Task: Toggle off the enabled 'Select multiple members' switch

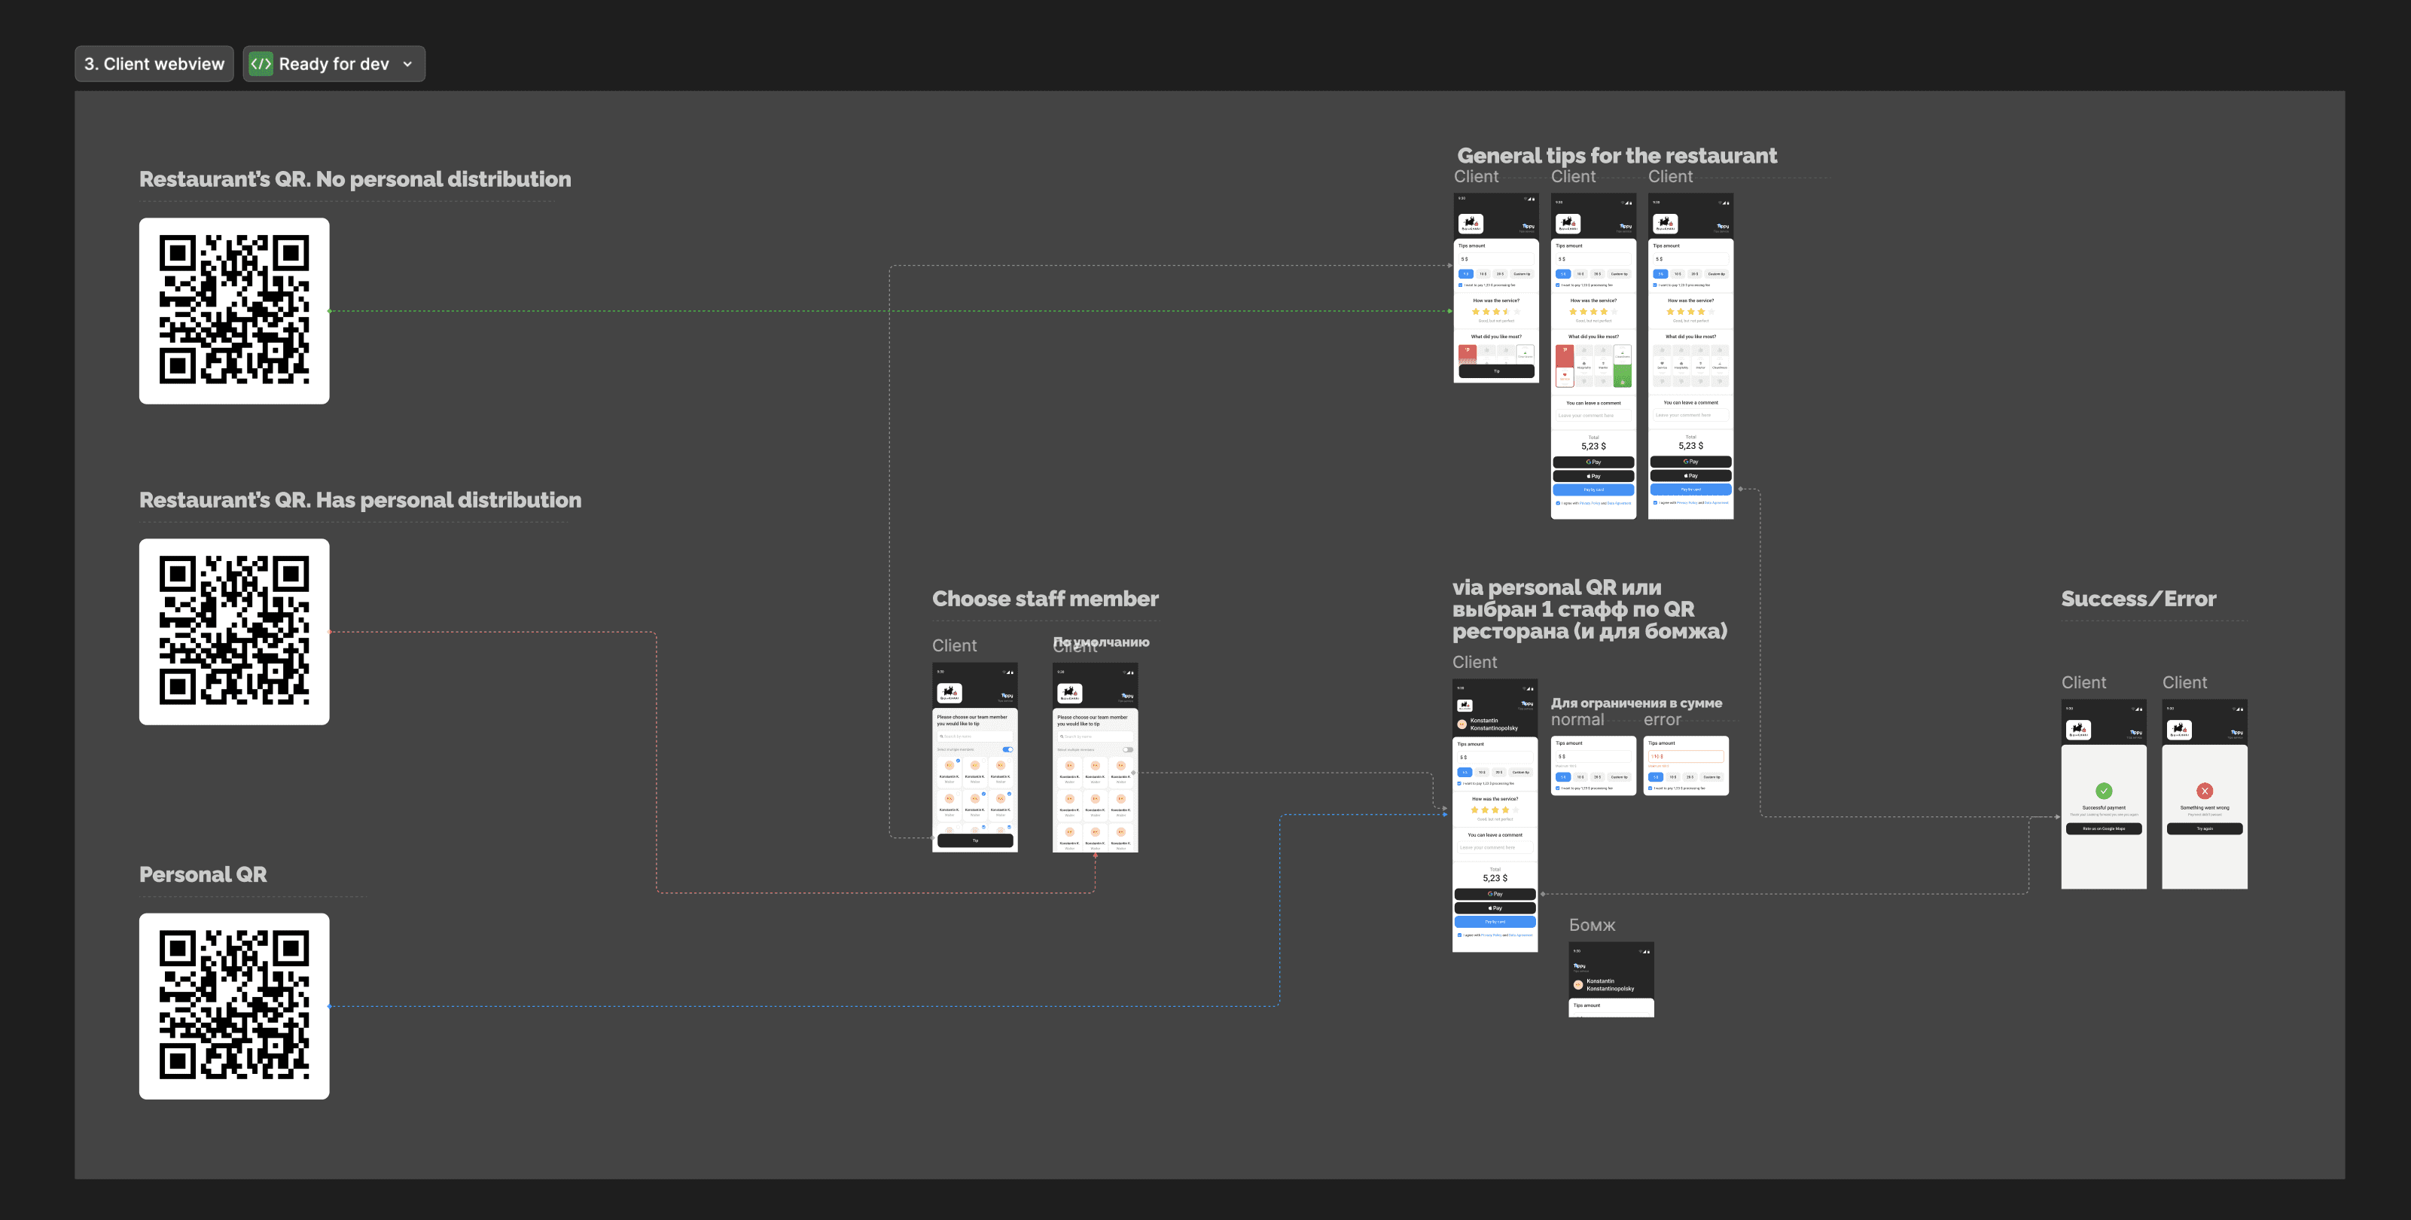Action: click(1007, 749)
